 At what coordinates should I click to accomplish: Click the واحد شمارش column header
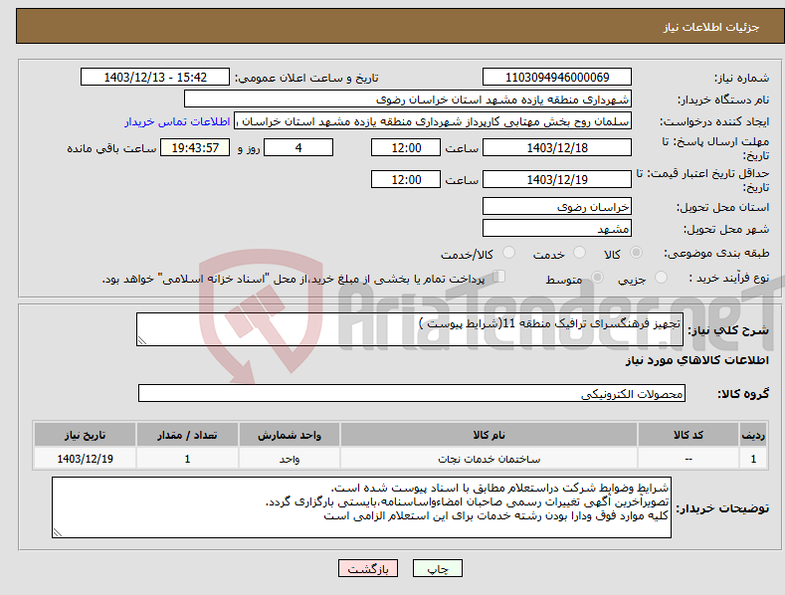tap(290, 435)
